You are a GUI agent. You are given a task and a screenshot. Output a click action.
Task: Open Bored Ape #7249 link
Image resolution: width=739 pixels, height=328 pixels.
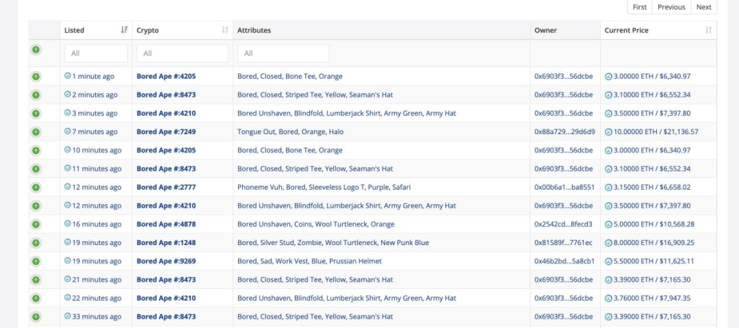(x=166, y=131)
